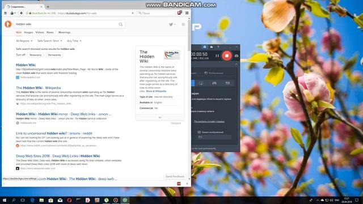Select Bandicam screen rectangle mode icon

(201, 83)
